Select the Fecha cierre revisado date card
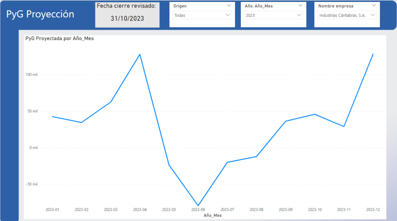The image size is (397, 221). [127, 14]
